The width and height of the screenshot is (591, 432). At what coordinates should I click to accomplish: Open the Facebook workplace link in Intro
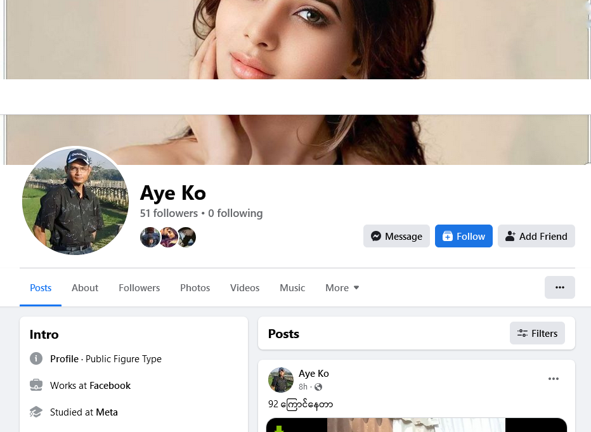coord(110,386)
